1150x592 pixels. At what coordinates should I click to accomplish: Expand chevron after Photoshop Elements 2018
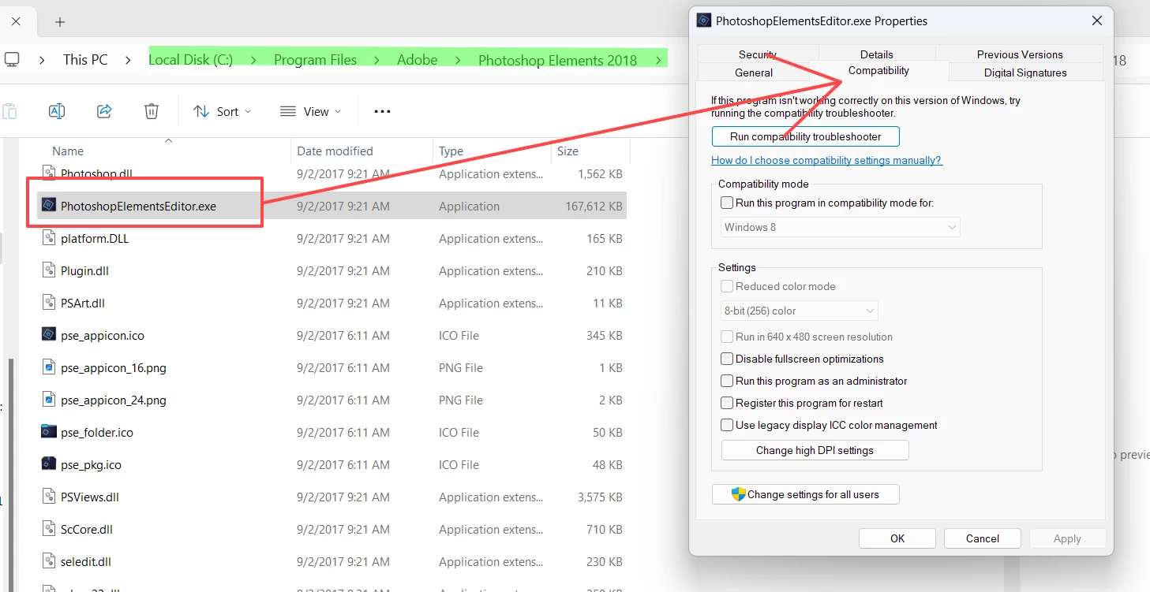(x=657, y=60)
